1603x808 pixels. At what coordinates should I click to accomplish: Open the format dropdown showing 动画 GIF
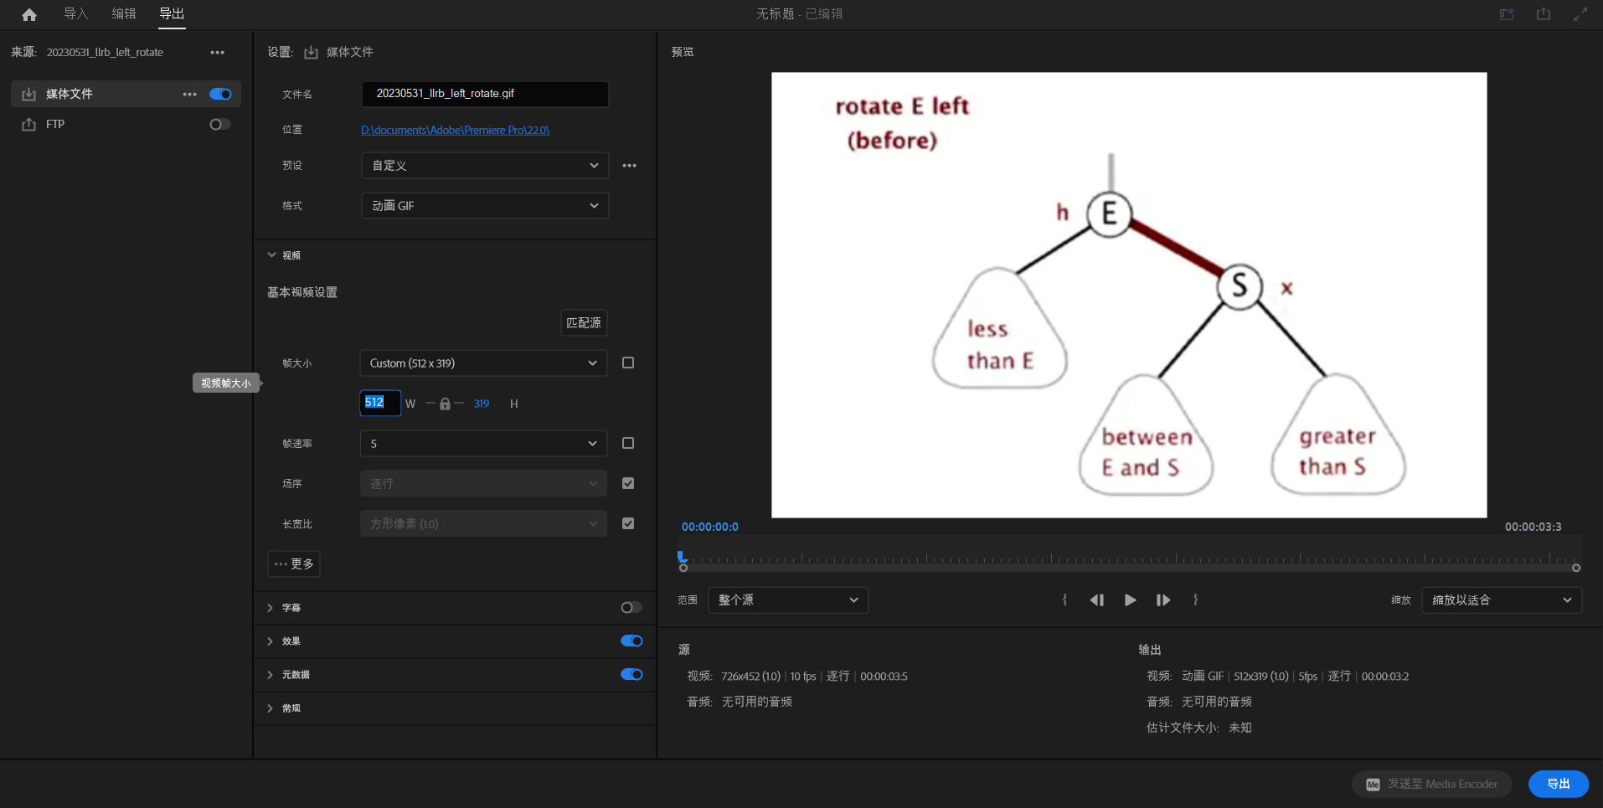[x=484, y=206]
